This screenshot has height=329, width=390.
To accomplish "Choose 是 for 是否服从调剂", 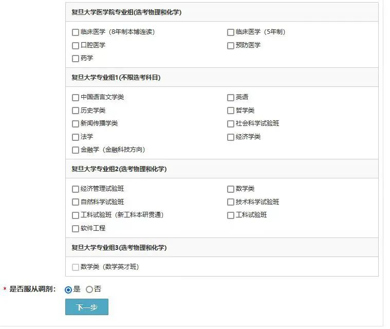I will (x=68, y=290).
